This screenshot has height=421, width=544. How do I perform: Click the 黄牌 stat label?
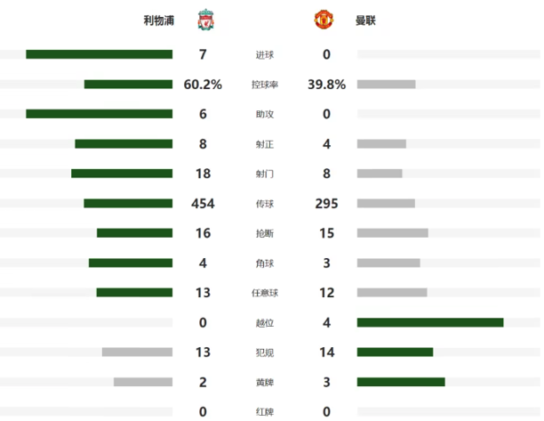coord(265,382)
